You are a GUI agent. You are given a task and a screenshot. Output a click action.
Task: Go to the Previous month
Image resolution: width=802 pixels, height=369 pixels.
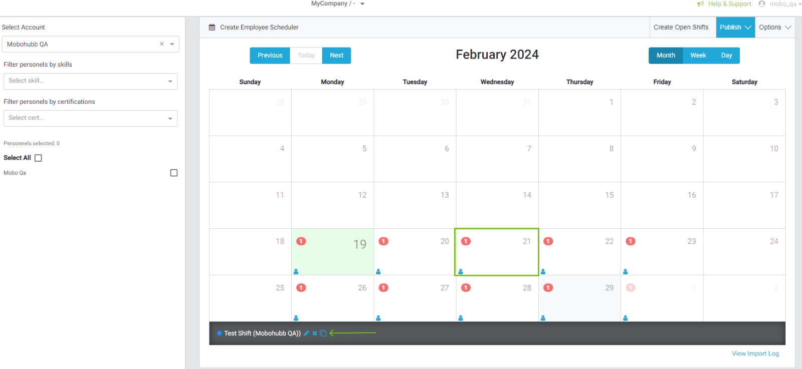[x=270, y=56]
